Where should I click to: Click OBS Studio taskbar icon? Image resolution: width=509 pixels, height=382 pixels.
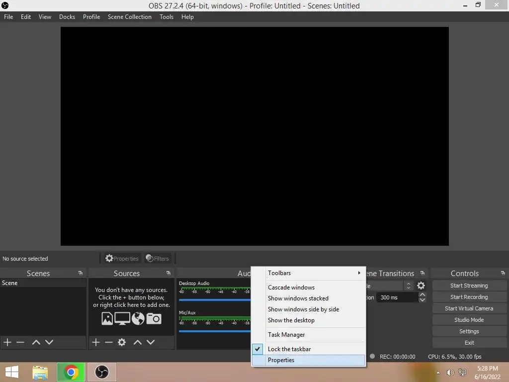point(101,372)
